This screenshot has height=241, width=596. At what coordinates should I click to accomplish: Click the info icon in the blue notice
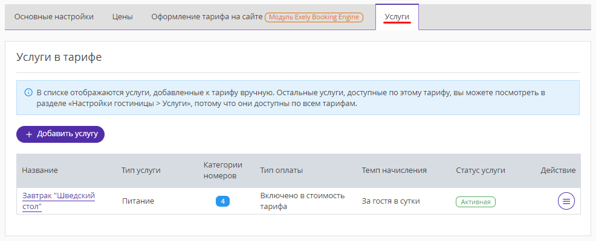(x=28, y=92)
